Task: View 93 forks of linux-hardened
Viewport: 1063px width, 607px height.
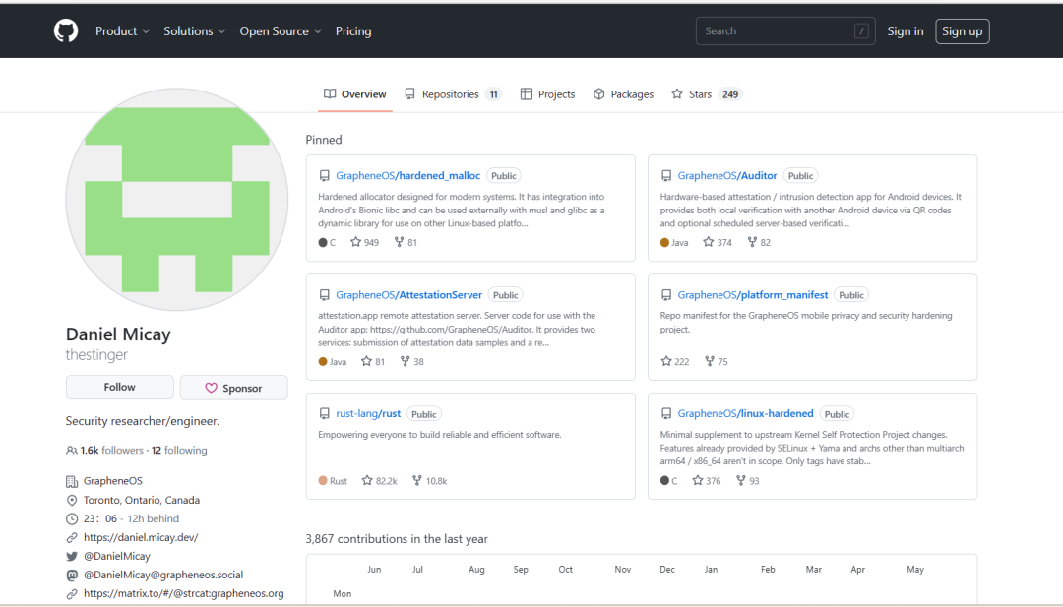Action: (747, 480)
